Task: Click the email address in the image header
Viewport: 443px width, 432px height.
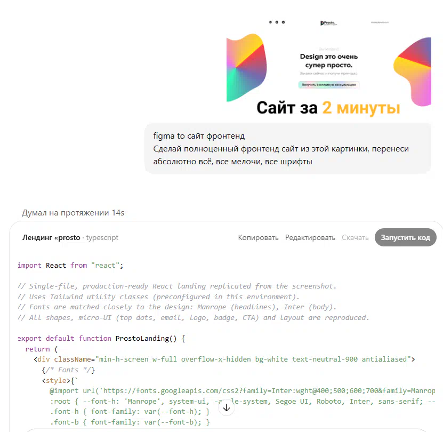Action: pos(380,22)
